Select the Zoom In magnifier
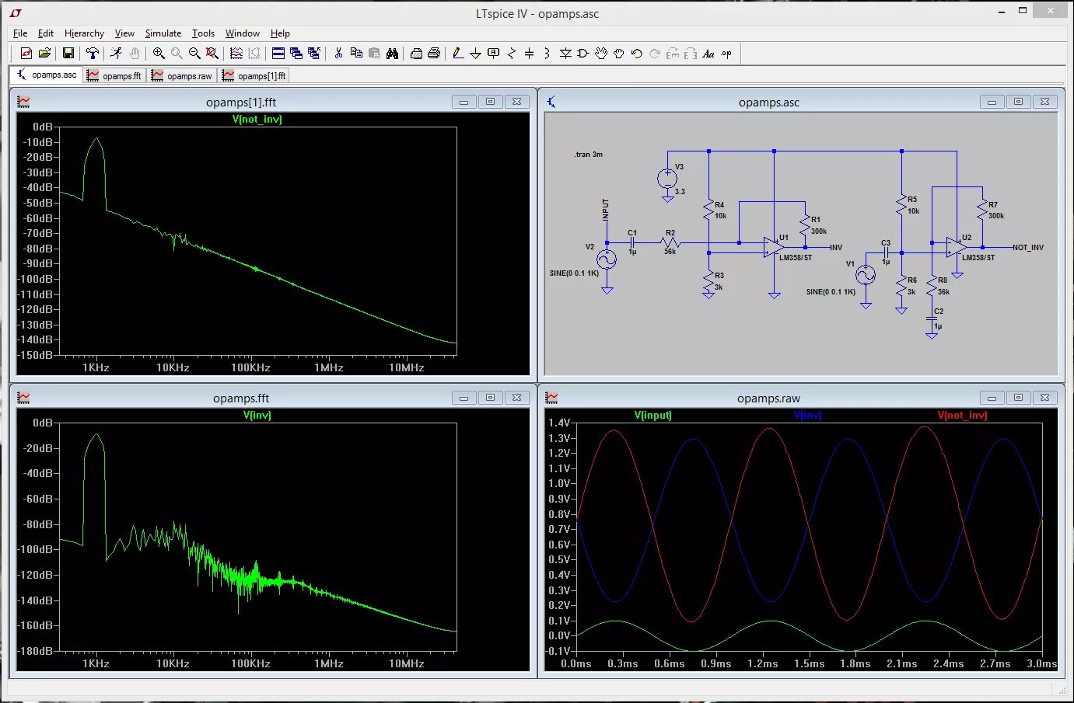1074x703 pixels. (159, 54)
